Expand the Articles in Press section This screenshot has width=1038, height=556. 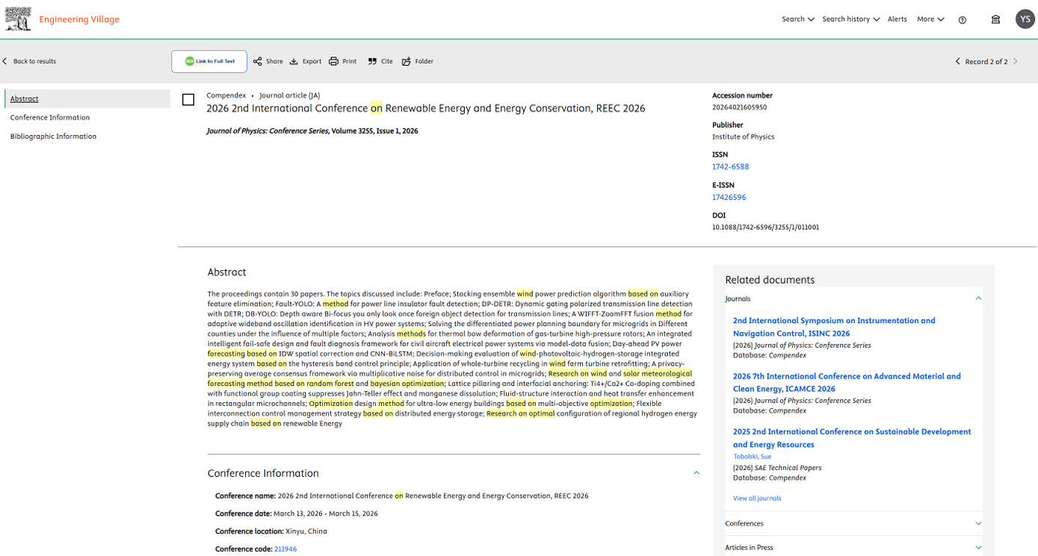pos(978,548)
